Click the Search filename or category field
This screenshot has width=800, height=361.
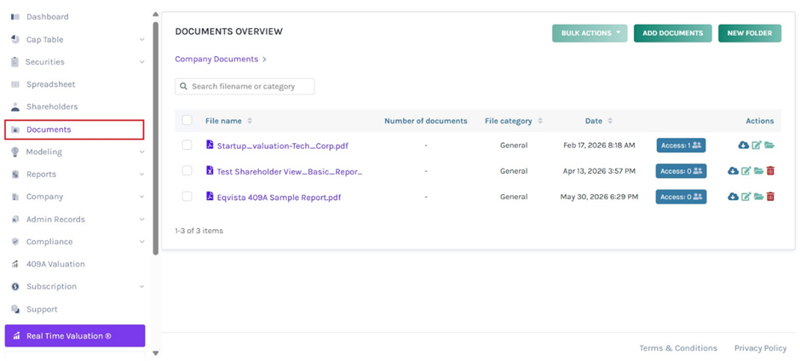point(245,86)
